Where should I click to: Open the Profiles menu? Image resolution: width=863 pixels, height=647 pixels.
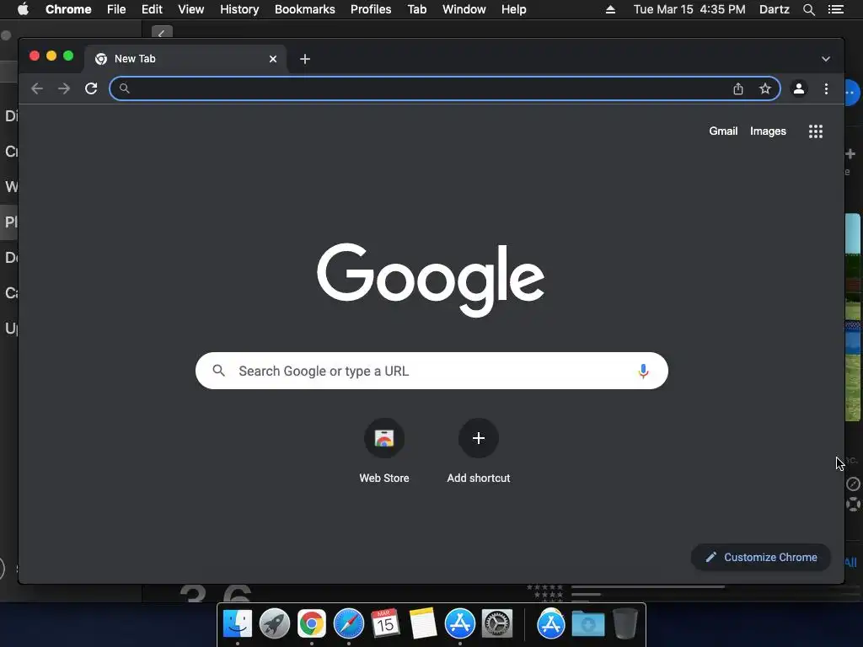click(x=371, y=9)
